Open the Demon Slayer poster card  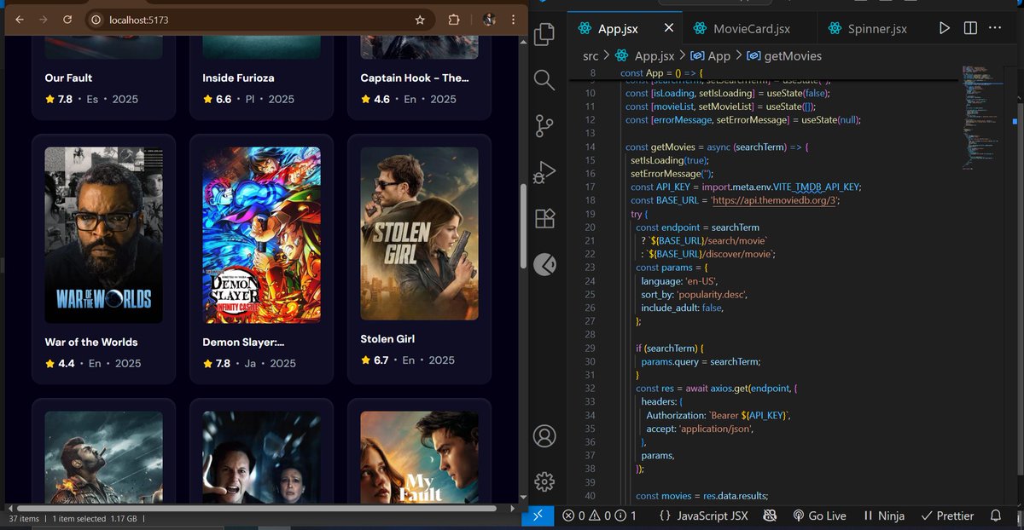pyautogui.click(x=261, y=235)
